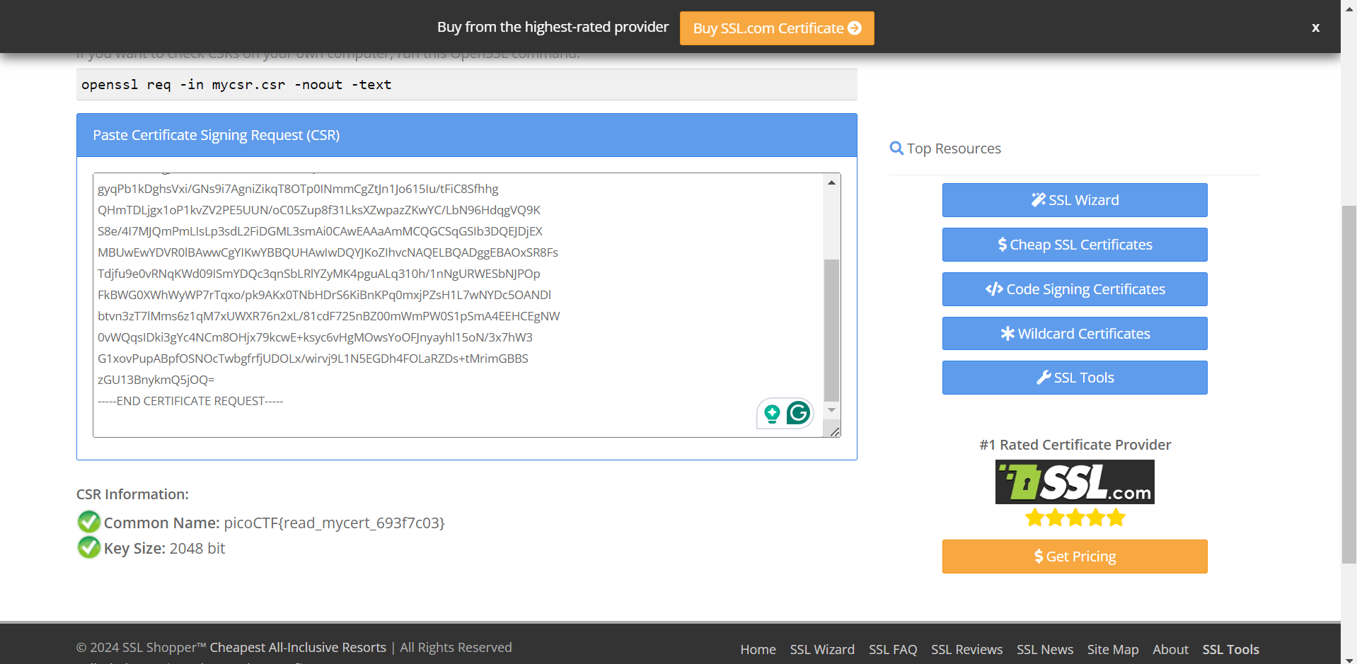Click the dollar icon on Get Pricing
Screen dimensions: 1357x664
pyautogui.click(x=1039, y=557)
